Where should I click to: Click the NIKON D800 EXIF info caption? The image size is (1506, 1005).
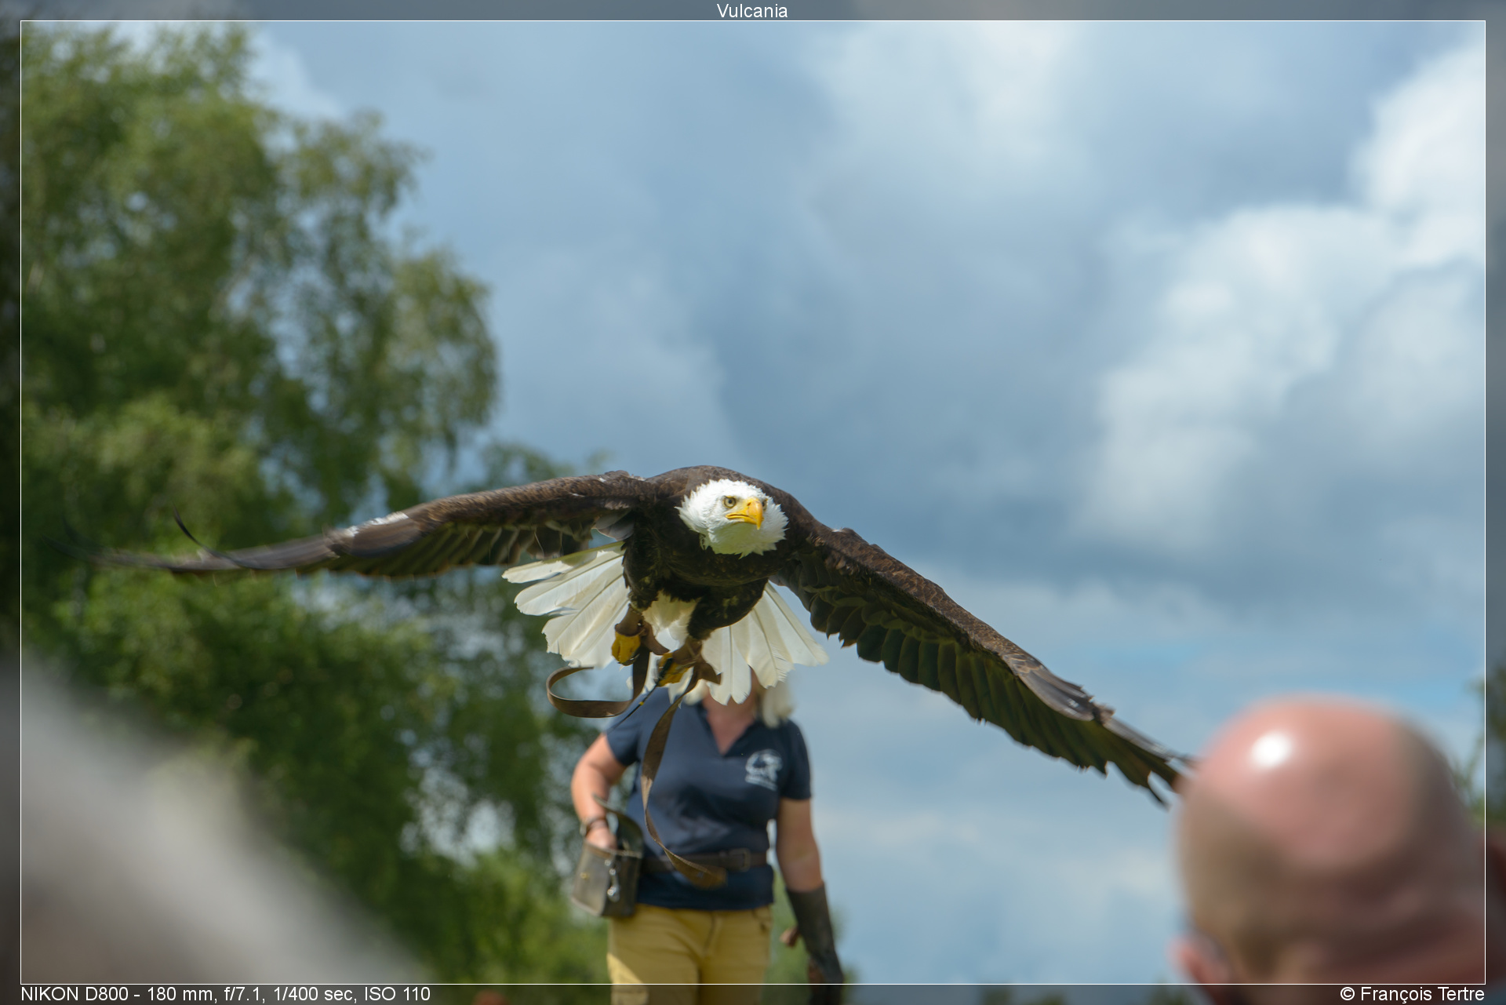click(x=226, y=994)
